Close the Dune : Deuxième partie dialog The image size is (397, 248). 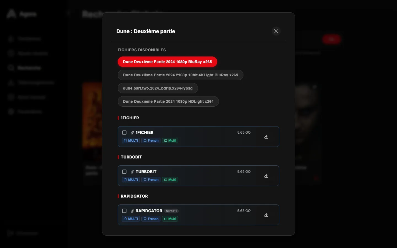pos(276,31)
